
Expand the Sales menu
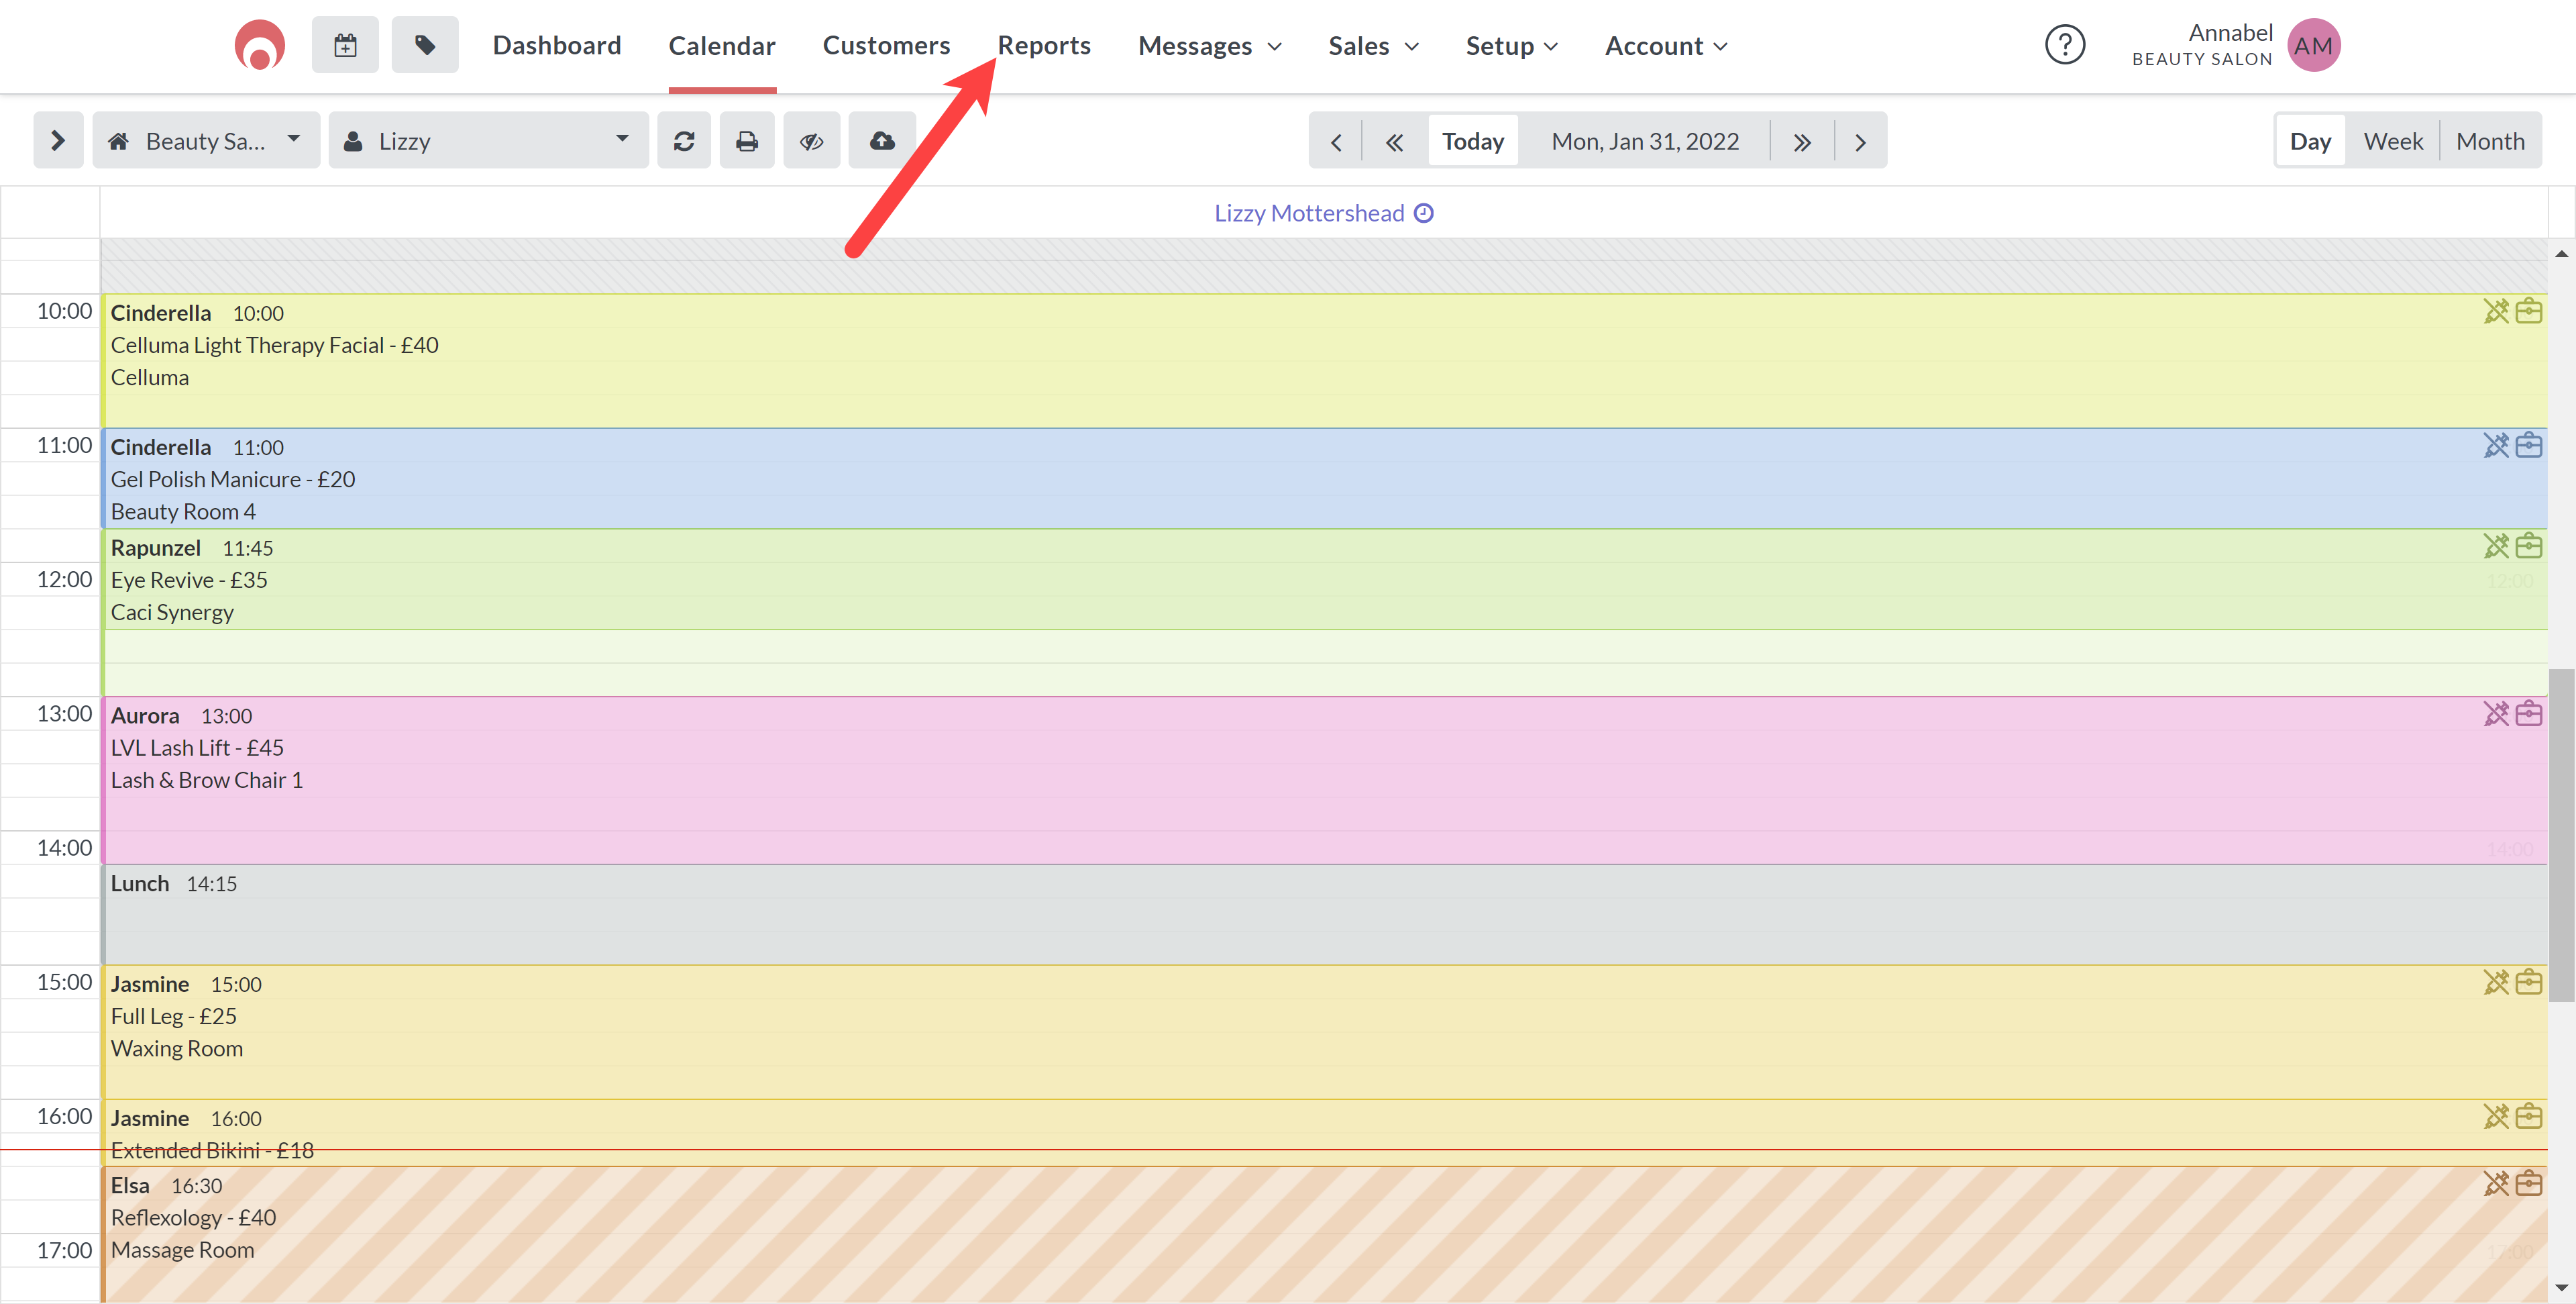[x=1373, y=46]
